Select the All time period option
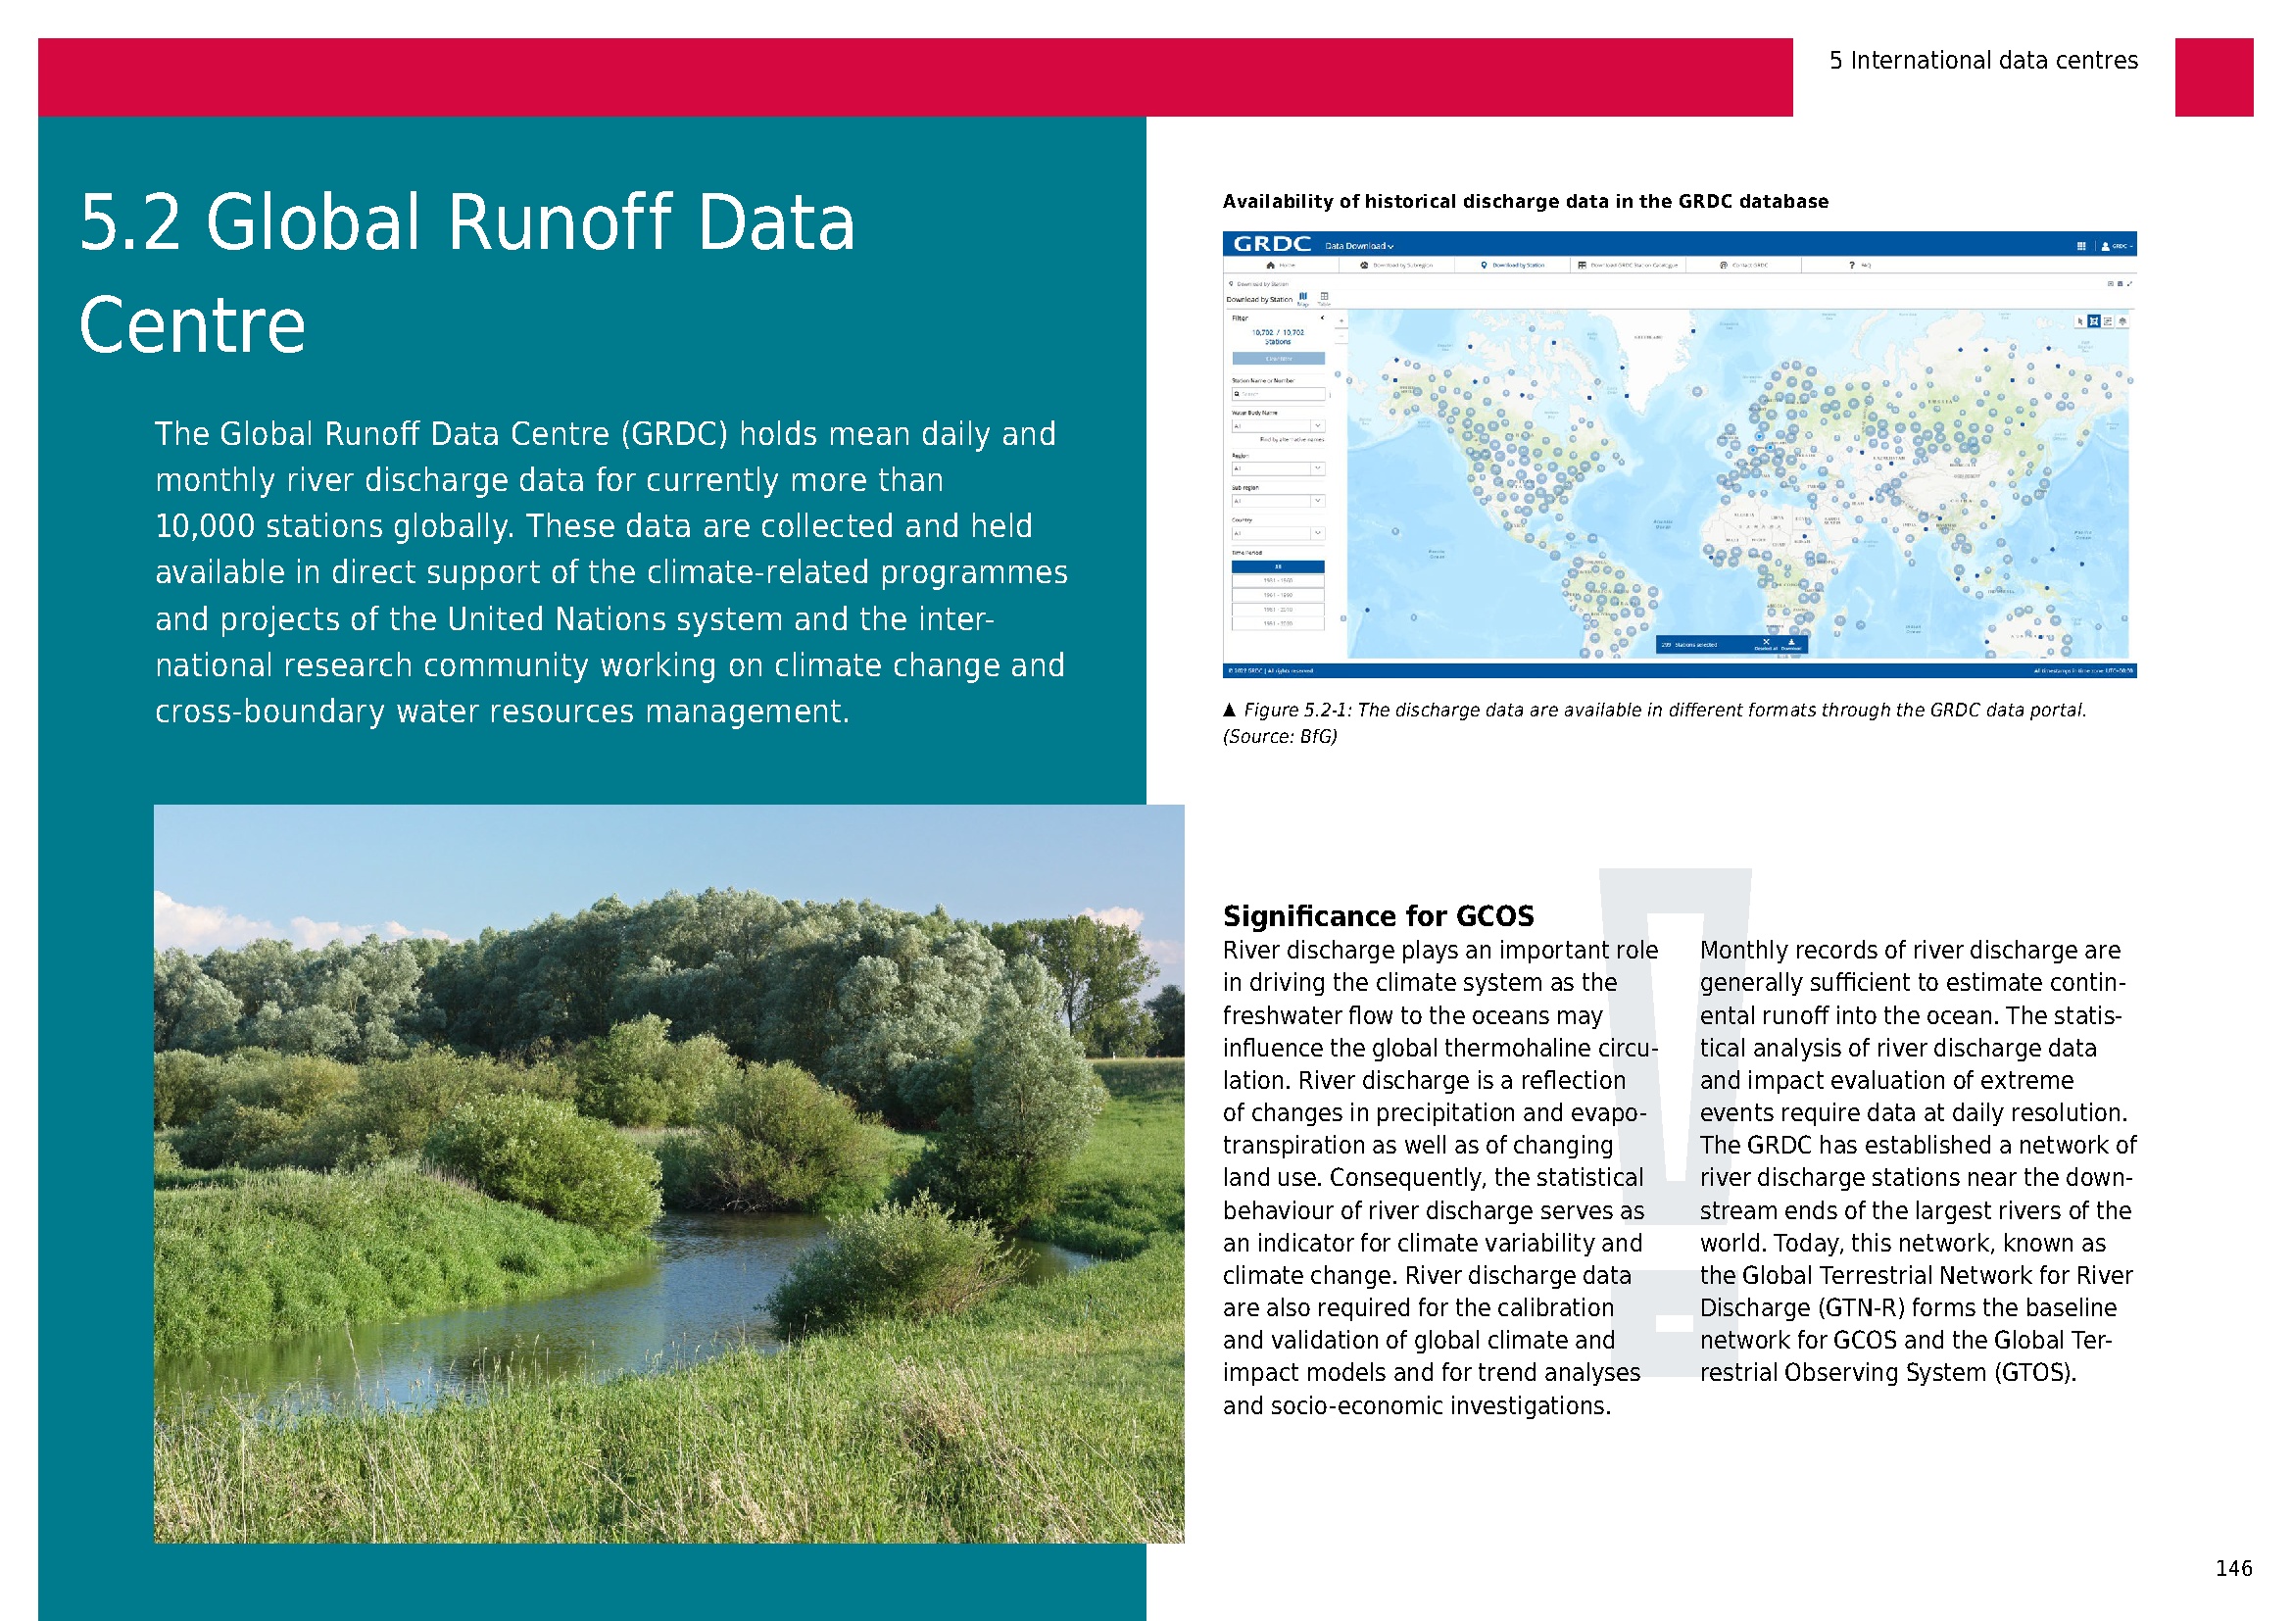Image resolution: width=2292 pixels, height=1621 pixels. [x=1279, y=566]
